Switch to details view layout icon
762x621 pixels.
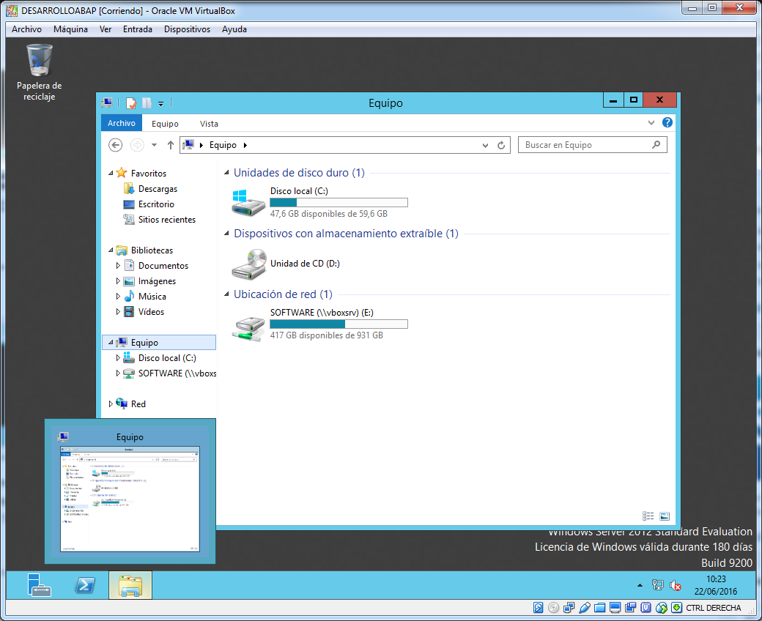(x=648, y=516)
